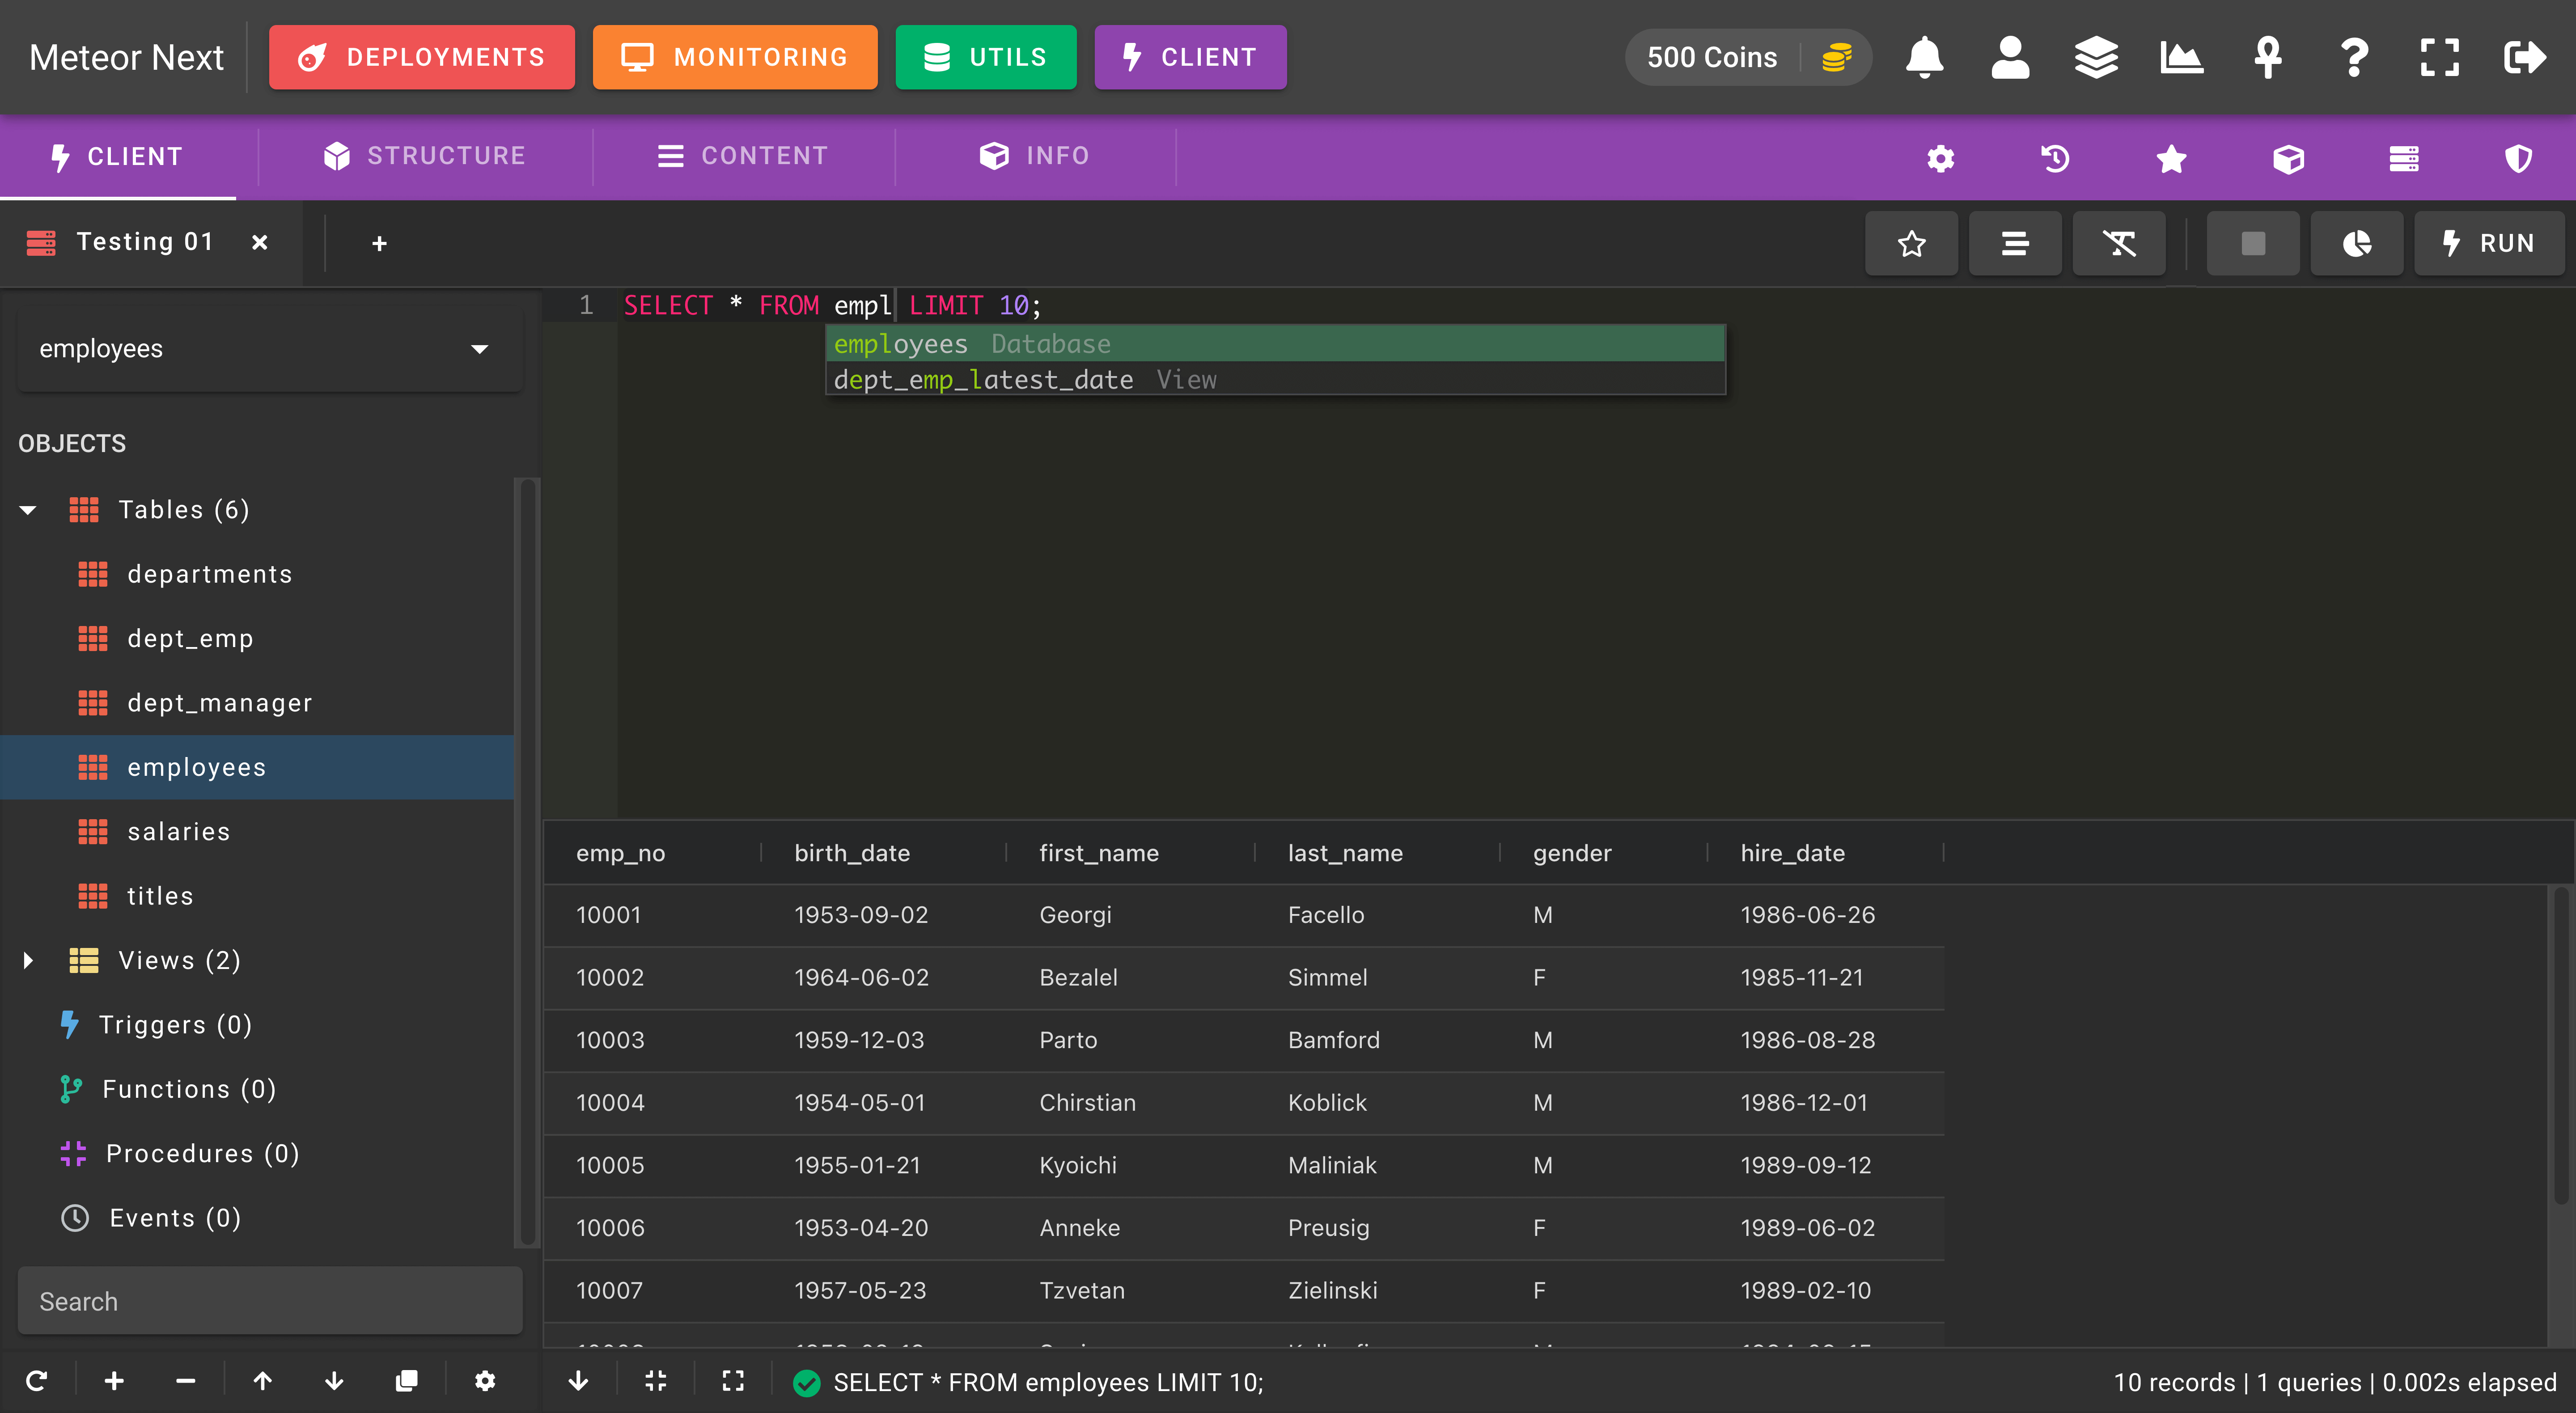
Task: Open the employees database dropdown
Action: coord(270,349)
